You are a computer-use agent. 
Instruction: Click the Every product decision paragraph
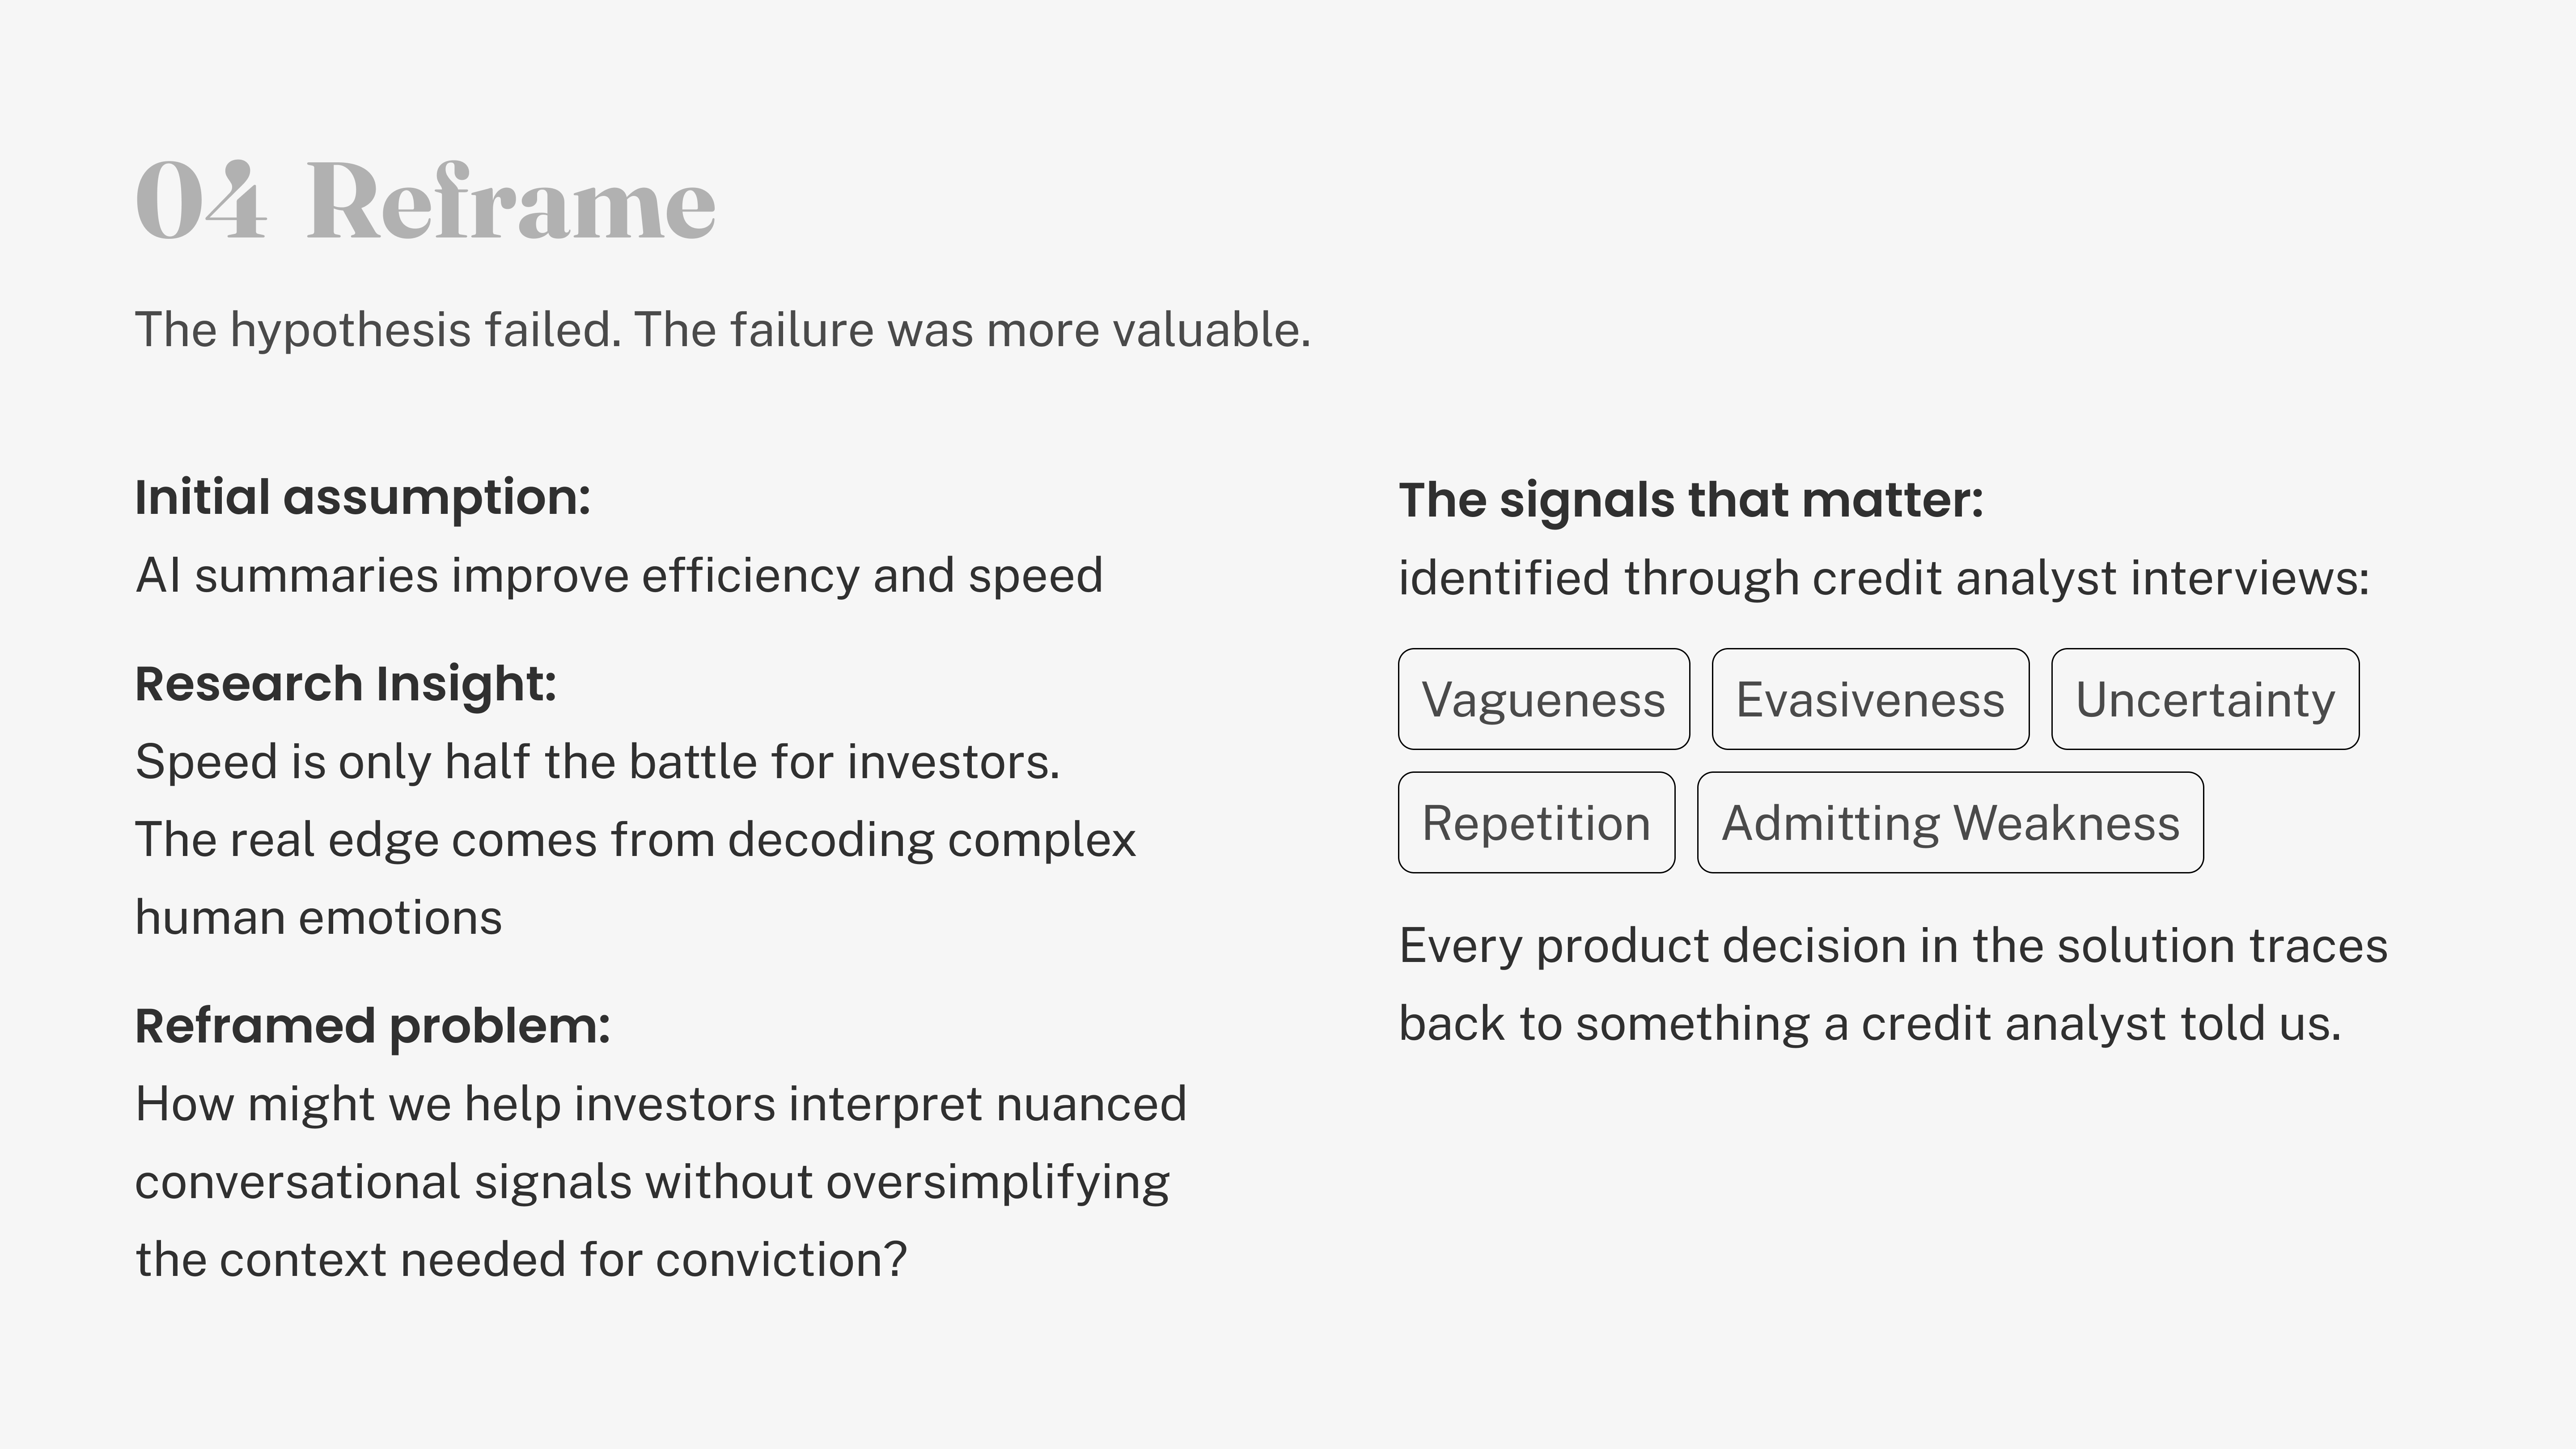coord(1893,985)
